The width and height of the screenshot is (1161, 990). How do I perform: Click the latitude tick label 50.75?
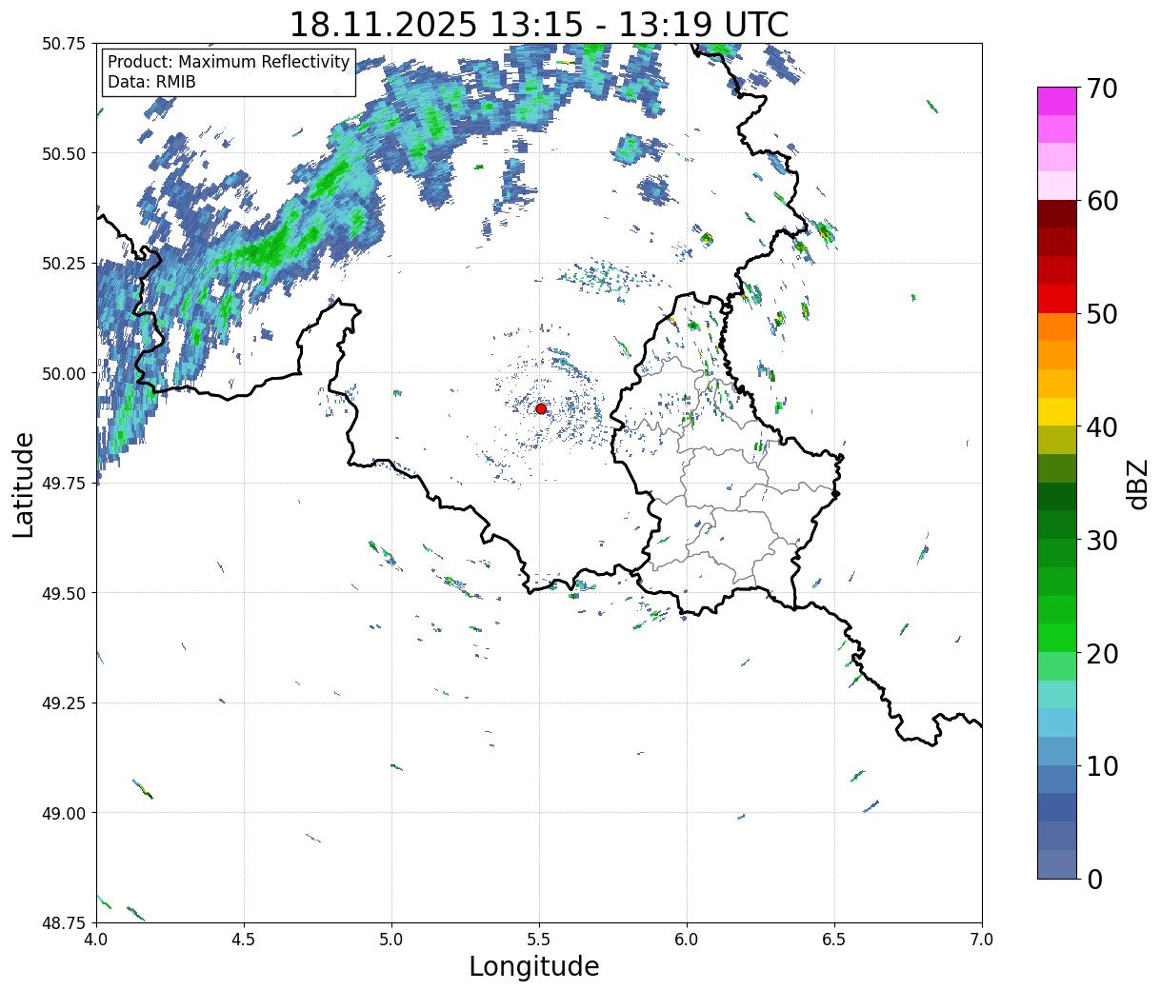[64, 44]
